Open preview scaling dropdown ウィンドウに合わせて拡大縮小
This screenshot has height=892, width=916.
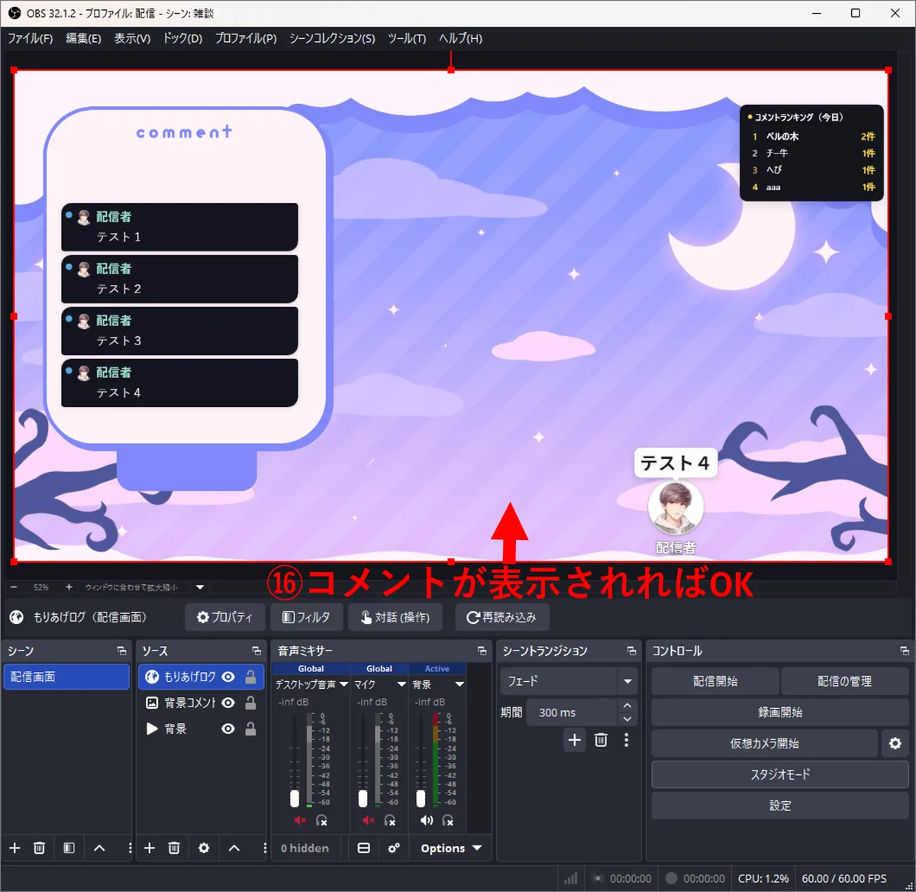pyautogui.click(x=200, y=587)
